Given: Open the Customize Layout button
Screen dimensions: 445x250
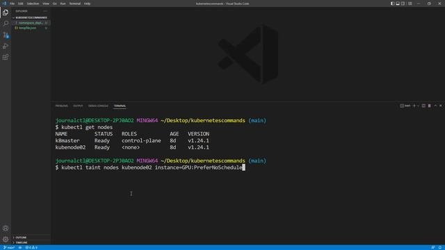Looking at the screenshot, I should [410, 3].
